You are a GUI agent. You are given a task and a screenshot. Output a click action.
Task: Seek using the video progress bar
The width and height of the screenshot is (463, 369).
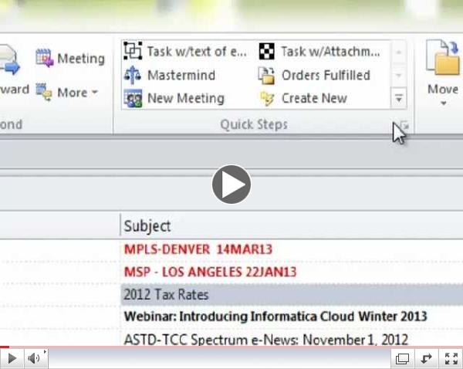[231, 347]
